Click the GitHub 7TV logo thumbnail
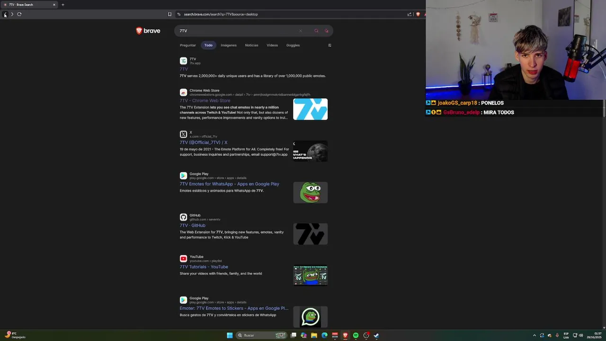Image resolution: width=606 pixels, height=341 pixels. 310,234
